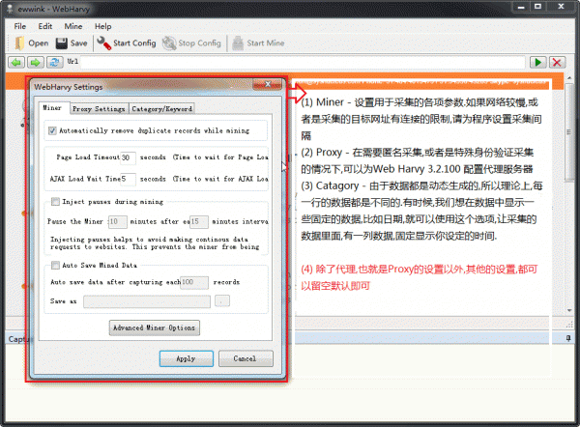Minimize the WebHarvy main window
The image size is (580, 427).
(521, 7)
